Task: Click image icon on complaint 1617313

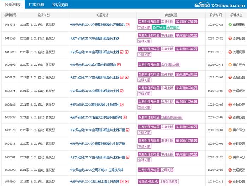Action: pos(128,25)
